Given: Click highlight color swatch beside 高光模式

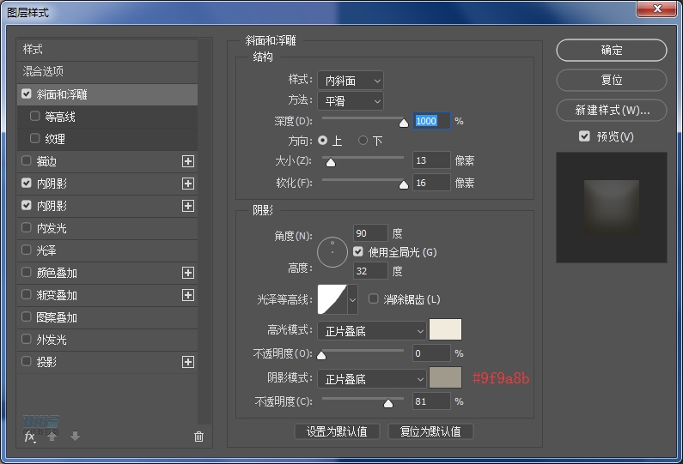Looking at the screenshot, I should pyautogui.click(x=445, y=329).
